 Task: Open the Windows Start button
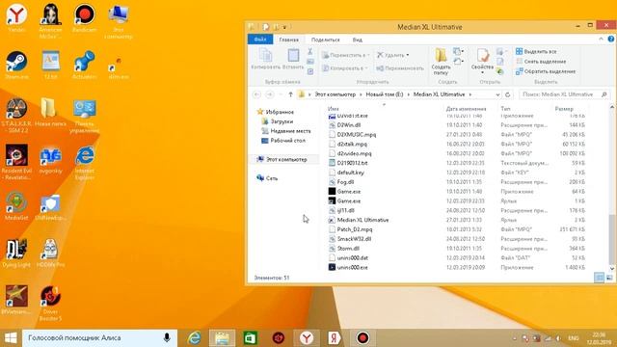[x=11, y=338]
